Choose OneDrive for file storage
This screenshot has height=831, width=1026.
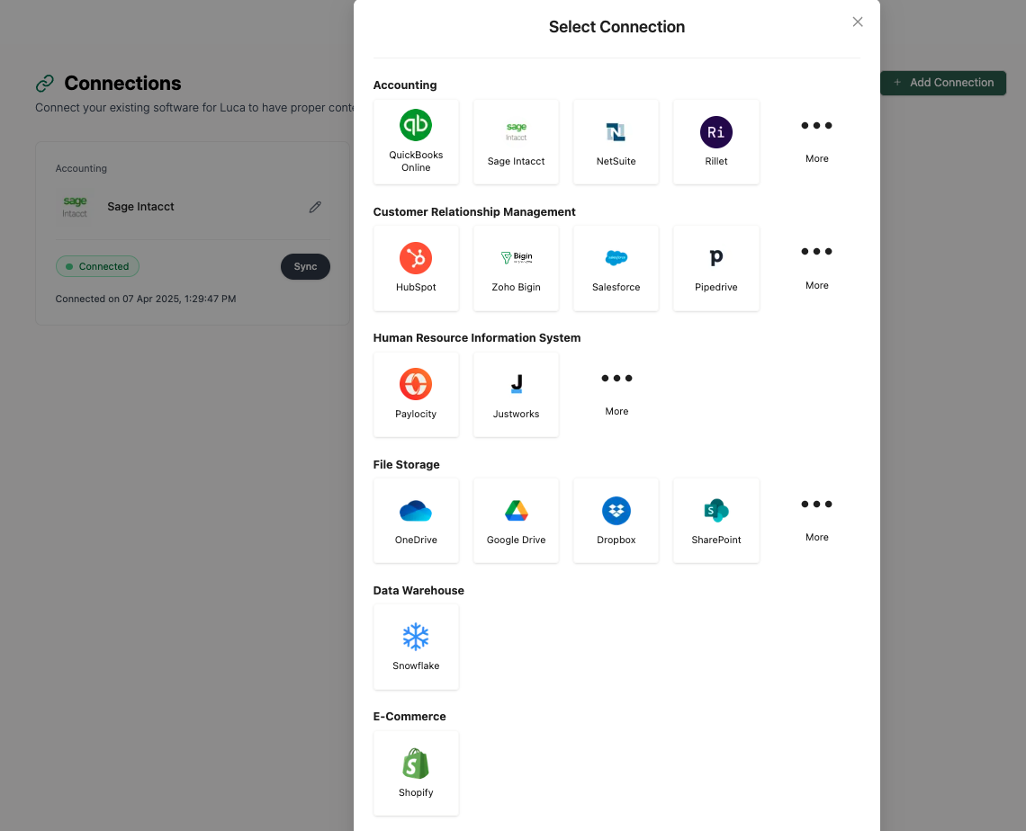(416, 520)
